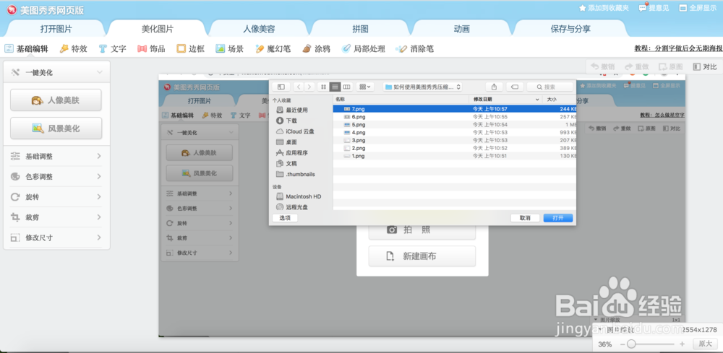Select the 4.png row in the file list
The width and height of the screenshot is (723, 353).
[455, 133]
